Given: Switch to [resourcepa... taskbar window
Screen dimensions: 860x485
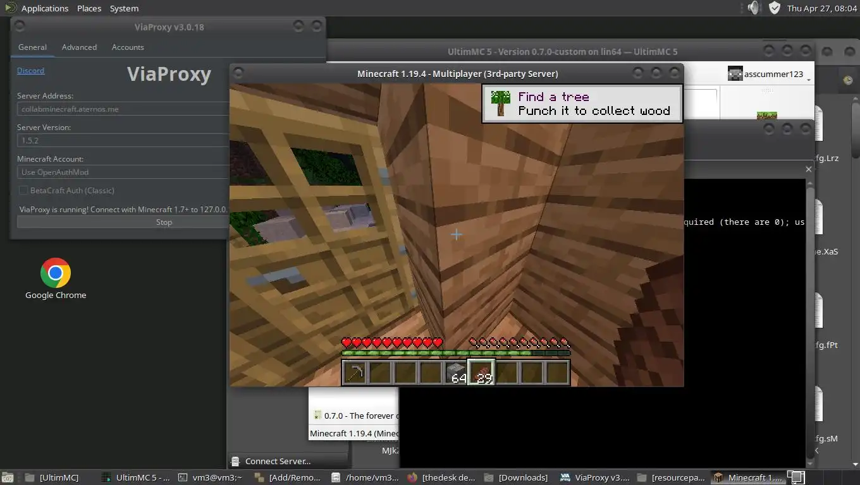Looking at the screenshot, I should pos(672,477).
